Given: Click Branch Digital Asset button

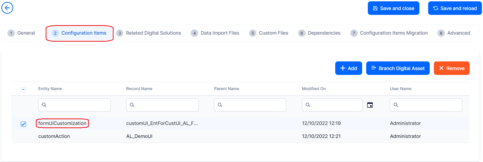Looking at the screenshot, I should [398, 68].
